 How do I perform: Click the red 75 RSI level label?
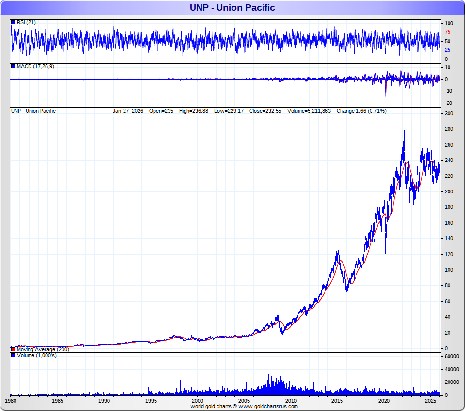[448, 32]
